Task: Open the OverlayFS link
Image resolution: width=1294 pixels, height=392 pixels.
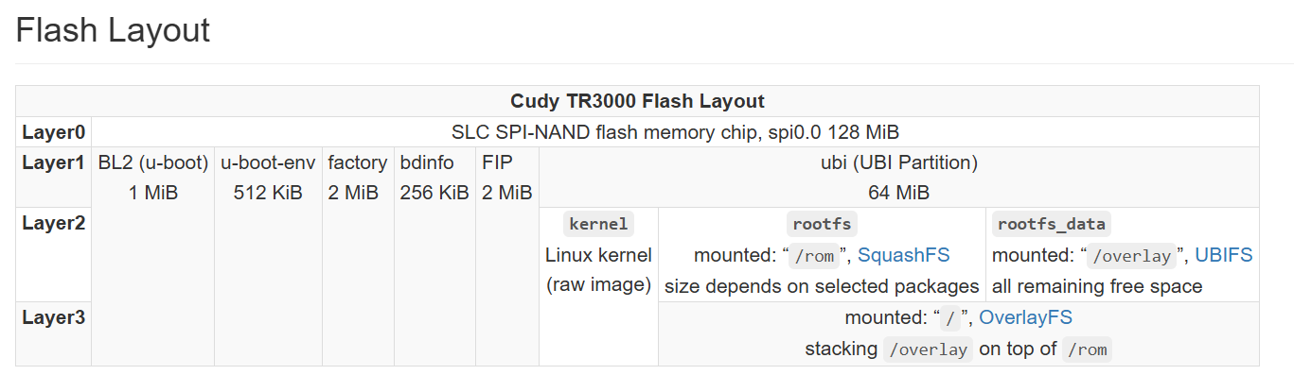Action: coord(1025,317)
